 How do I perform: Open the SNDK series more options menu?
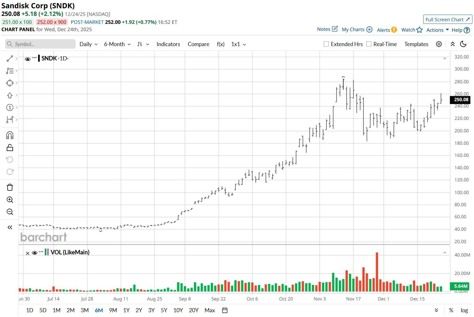point(34,58)
